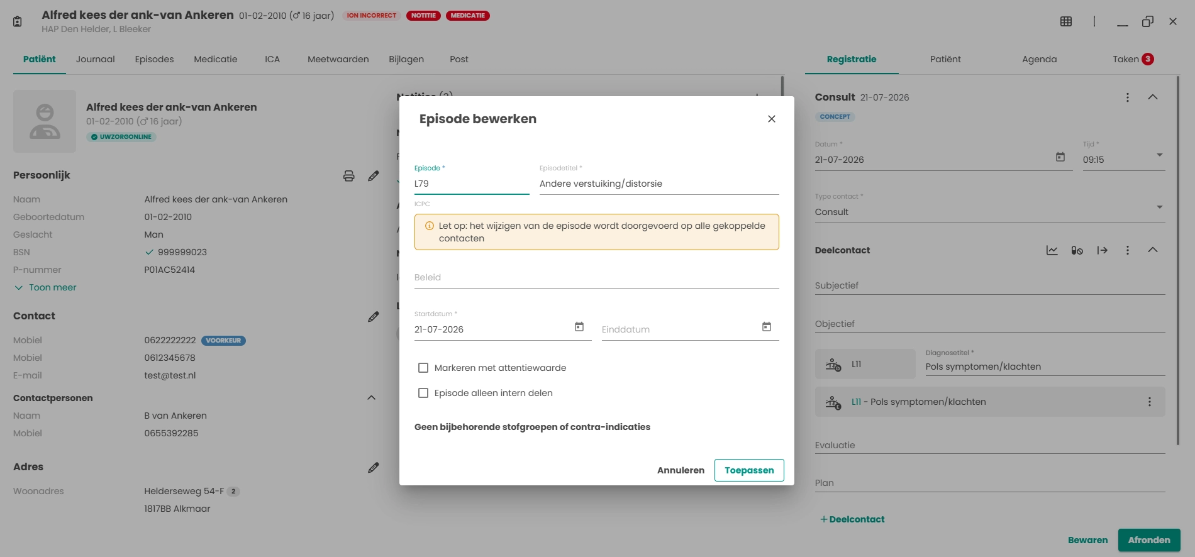Collapse the Deelcontact section
This screenshot has height=557, width=1195.
pyautogui.click(x=1153, y=250)
